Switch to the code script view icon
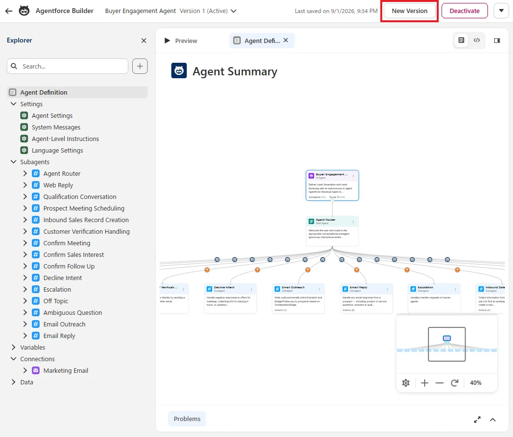Viewport: 513px width, 437px height. (477, 40)
